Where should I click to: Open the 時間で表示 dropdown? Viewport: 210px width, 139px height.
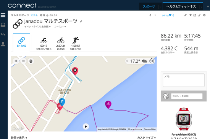pos(19,137)
